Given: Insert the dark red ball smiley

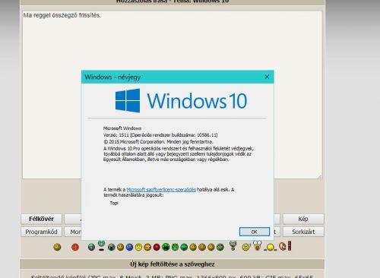Looking at the screenshot, I should (x=157, y=247).
